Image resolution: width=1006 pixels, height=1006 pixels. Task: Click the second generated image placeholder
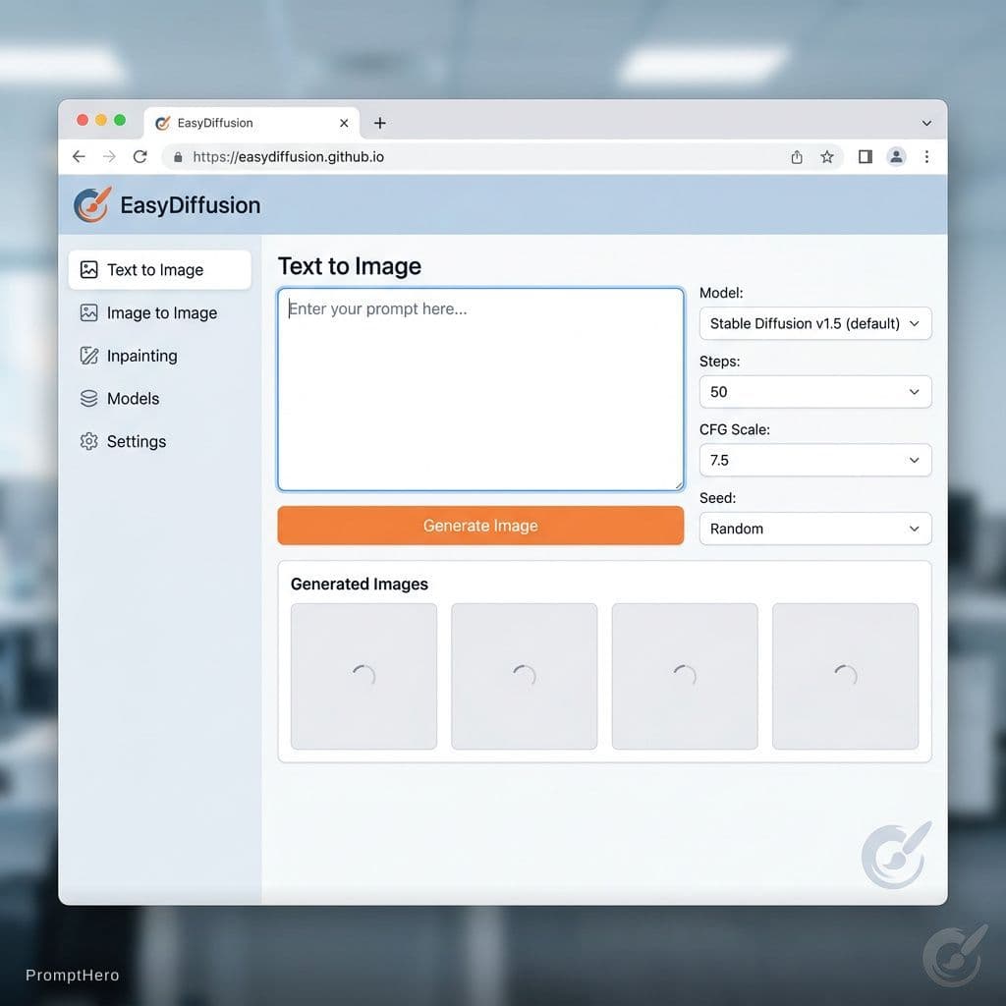point(525,676)
